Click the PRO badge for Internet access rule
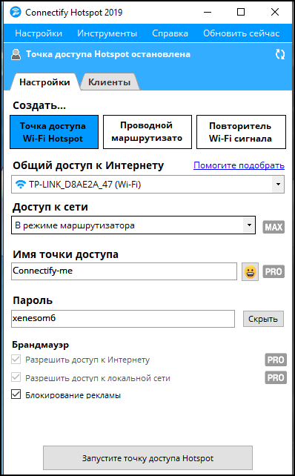Viewport: 295px width, 476px height. (x=276, y=360)
